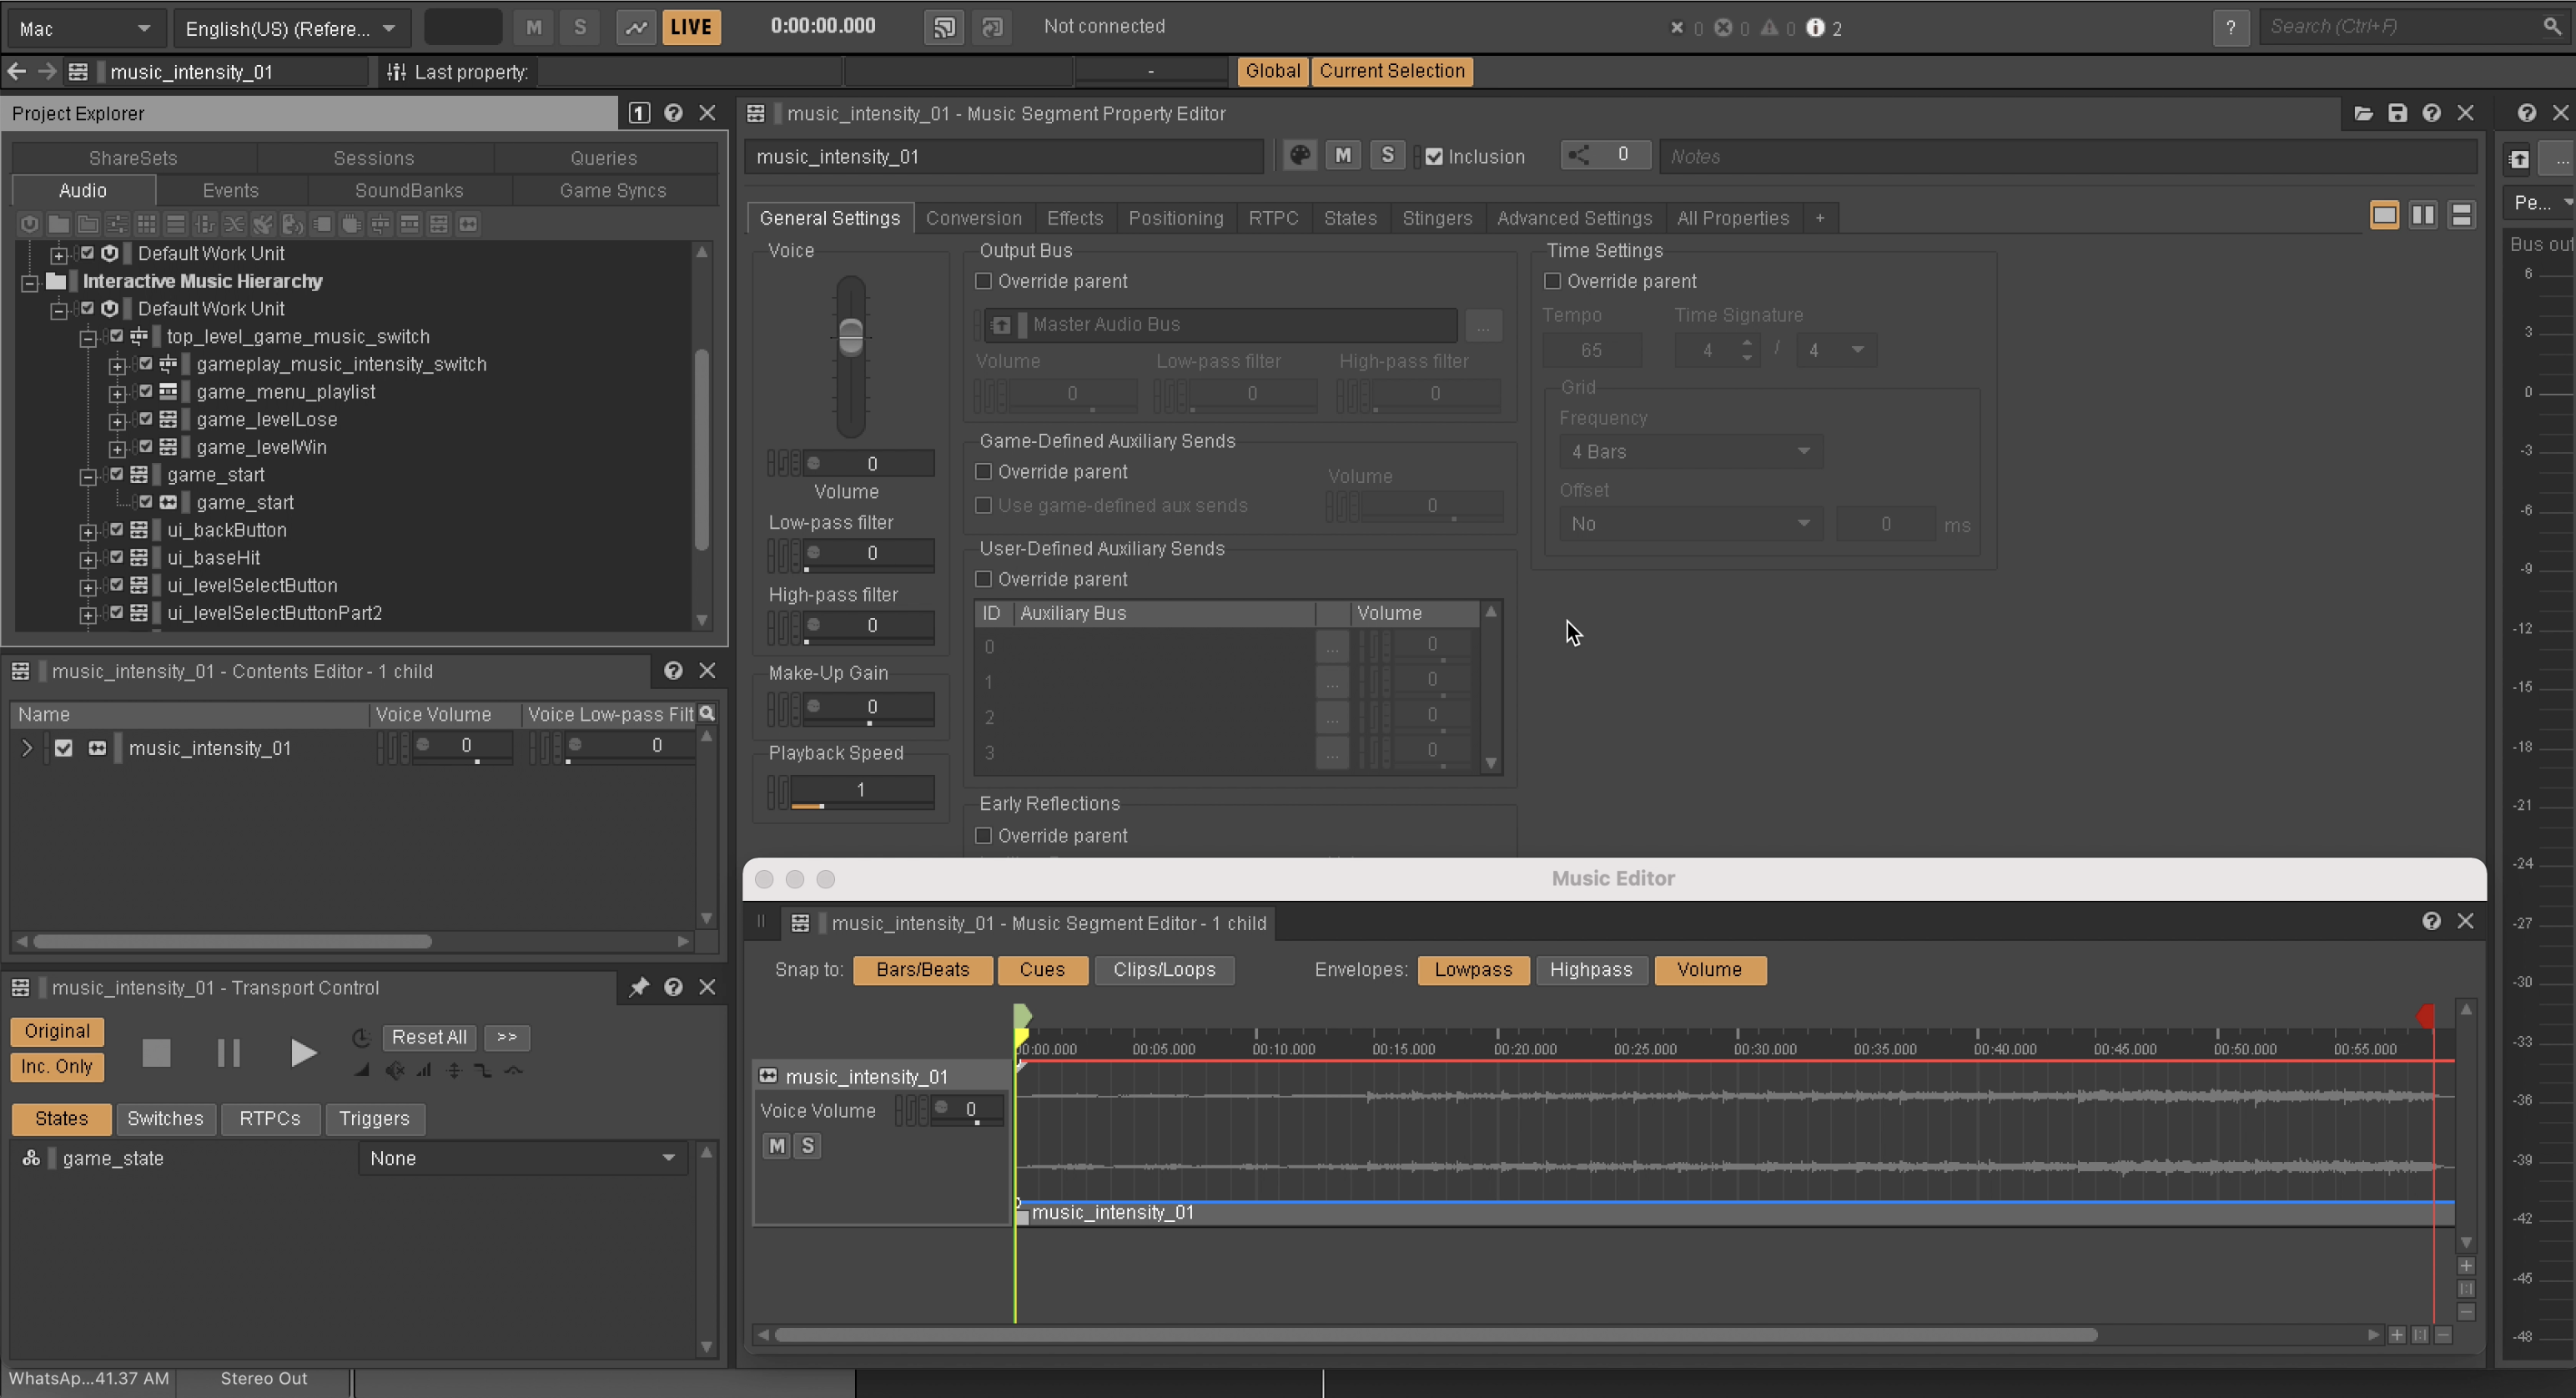Uncheck the Inclusion checkbox
Image resolution: width=2576 pixels, height=1398 pixels.
tap(1434, 157)
